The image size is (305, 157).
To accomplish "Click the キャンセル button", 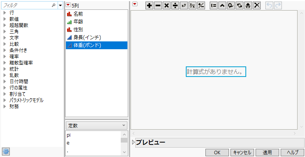I will (242, 153).
